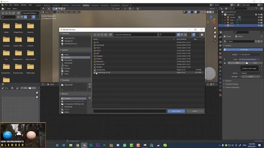264x148 pixels.
Task: Toggle Collection visibility eye in outliner
Action: pyautogui.click(x=259, y=15)
